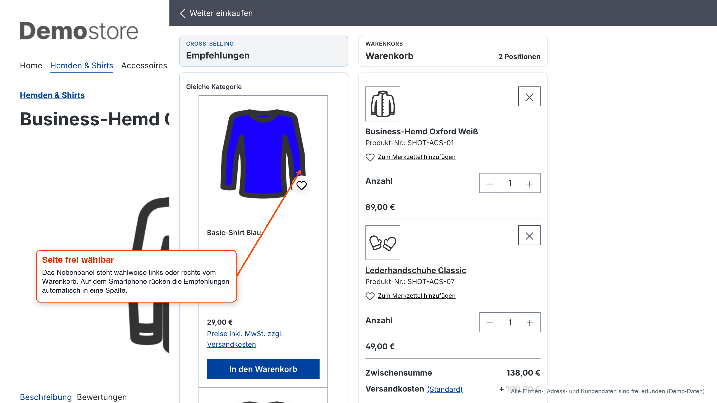Click the back chevron next to Weiter einkaufen

(x=183, y=13)
